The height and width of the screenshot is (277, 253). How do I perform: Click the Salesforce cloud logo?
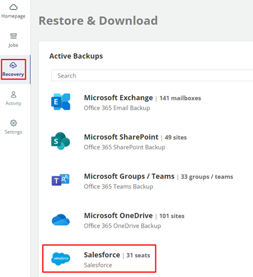[61, 259]
